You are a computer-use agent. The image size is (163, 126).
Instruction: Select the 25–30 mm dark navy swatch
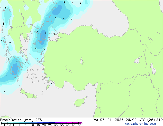pos(52,123)
